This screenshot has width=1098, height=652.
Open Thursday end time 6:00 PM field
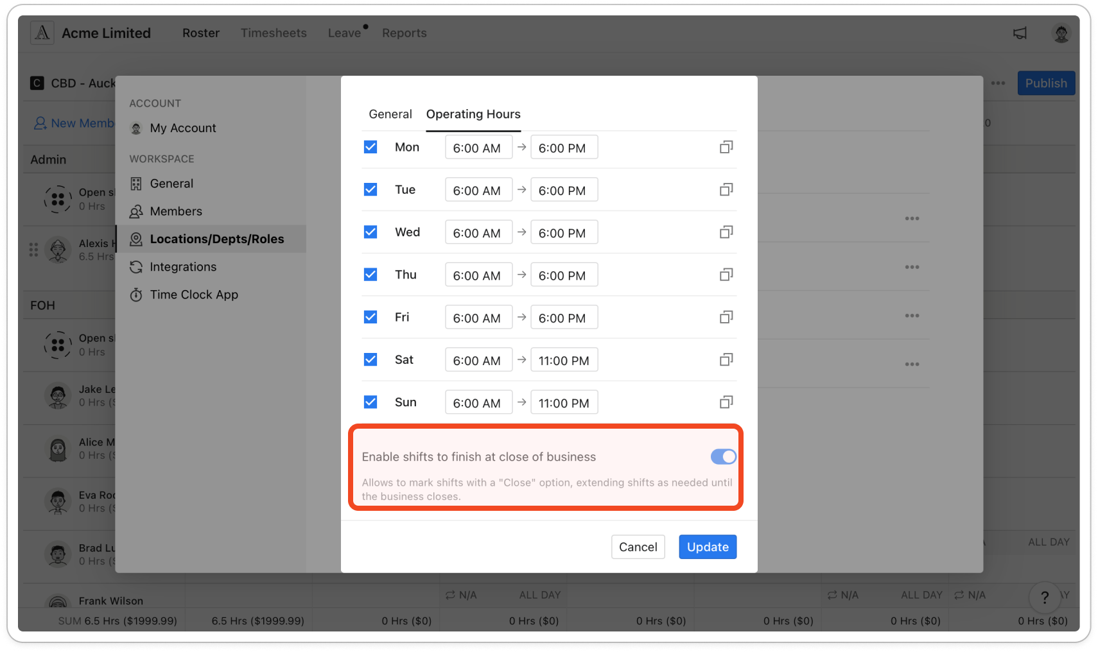coord(564,275)
